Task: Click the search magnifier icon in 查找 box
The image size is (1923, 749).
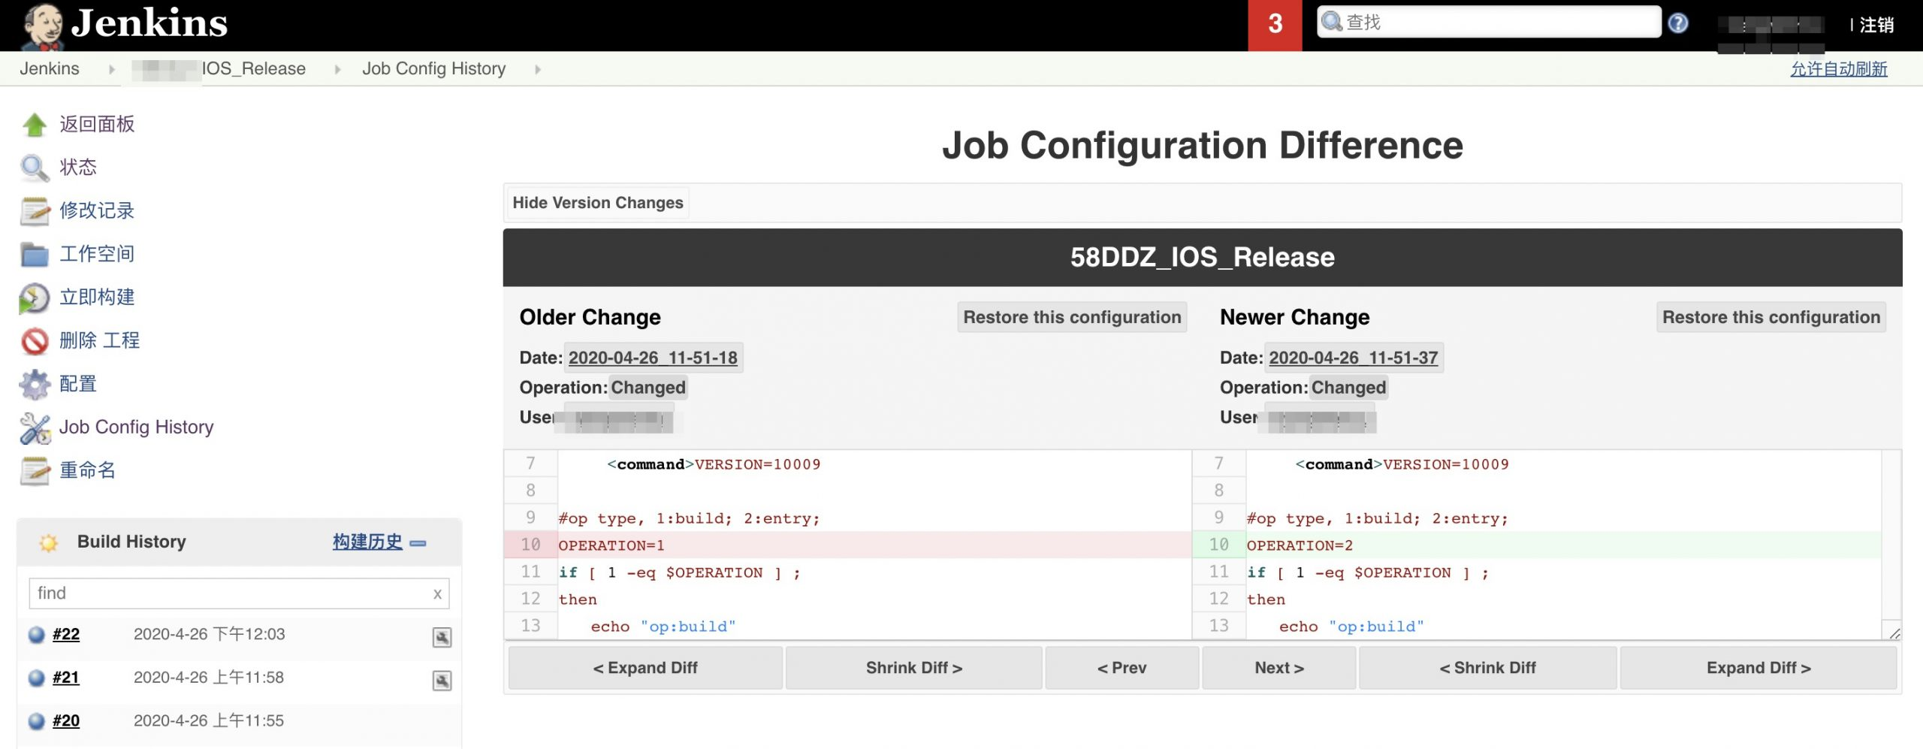Action: pos(1331,22)
